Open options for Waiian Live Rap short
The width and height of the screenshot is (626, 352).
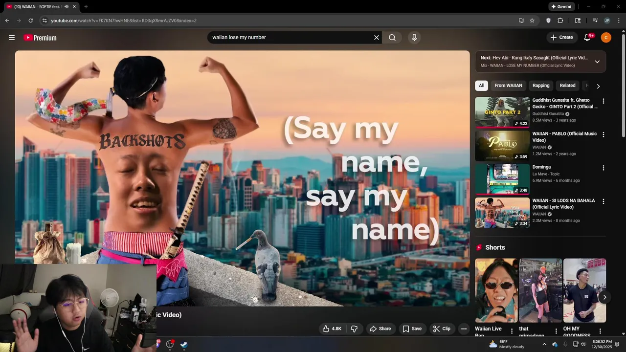[x=512, y=331]
